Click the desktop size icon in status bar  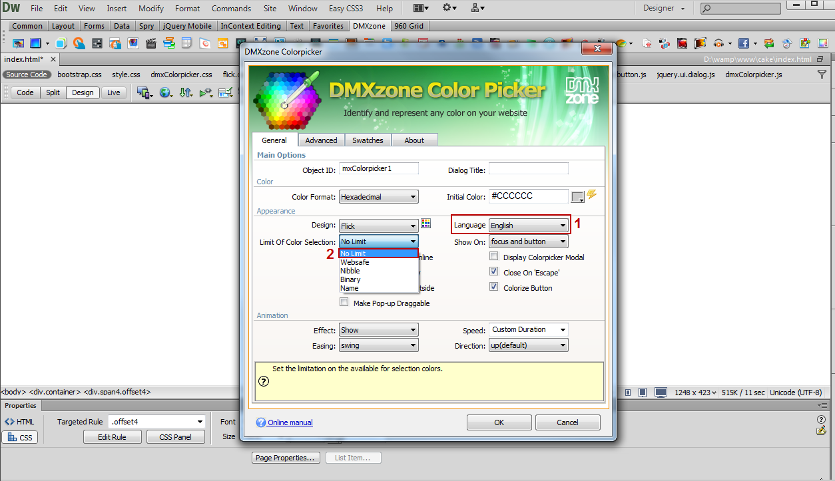pyautogui.click(x=661, y=393)
